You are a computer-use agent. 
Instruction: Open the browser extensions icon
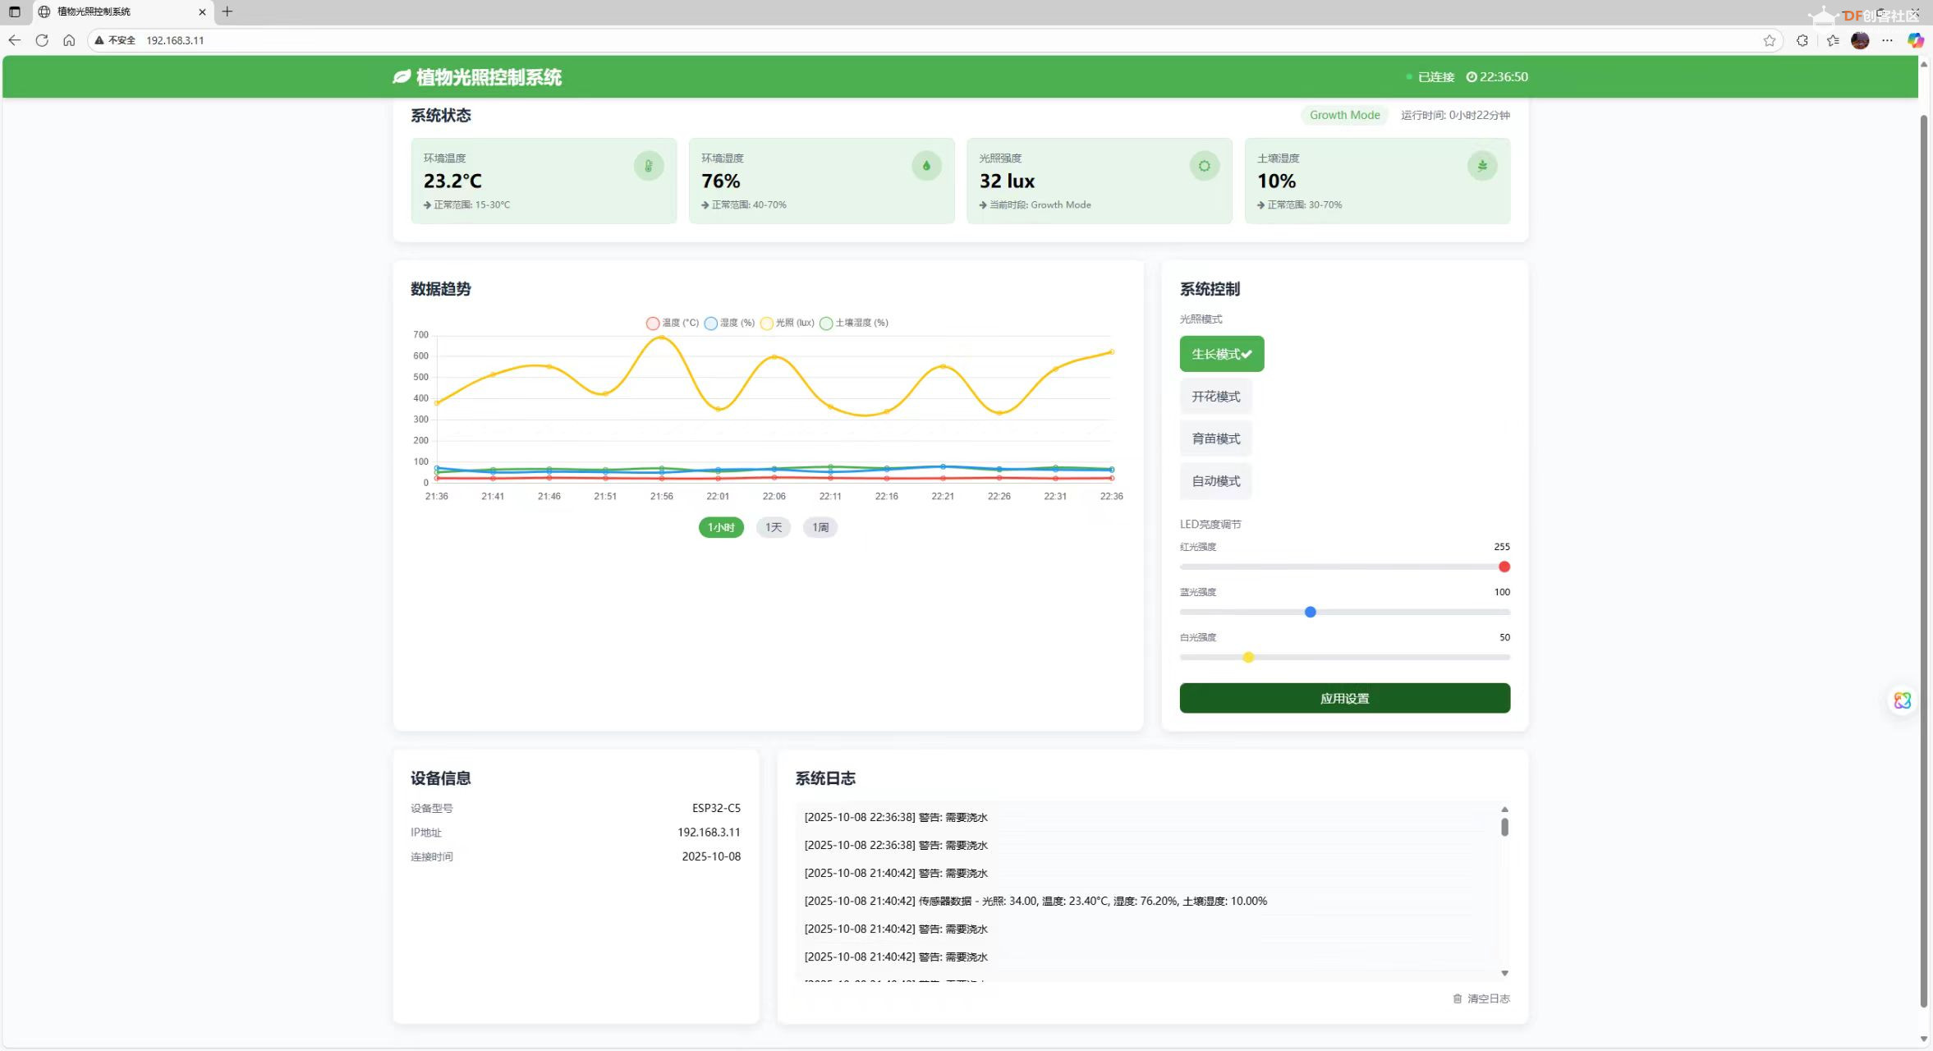1802,40
